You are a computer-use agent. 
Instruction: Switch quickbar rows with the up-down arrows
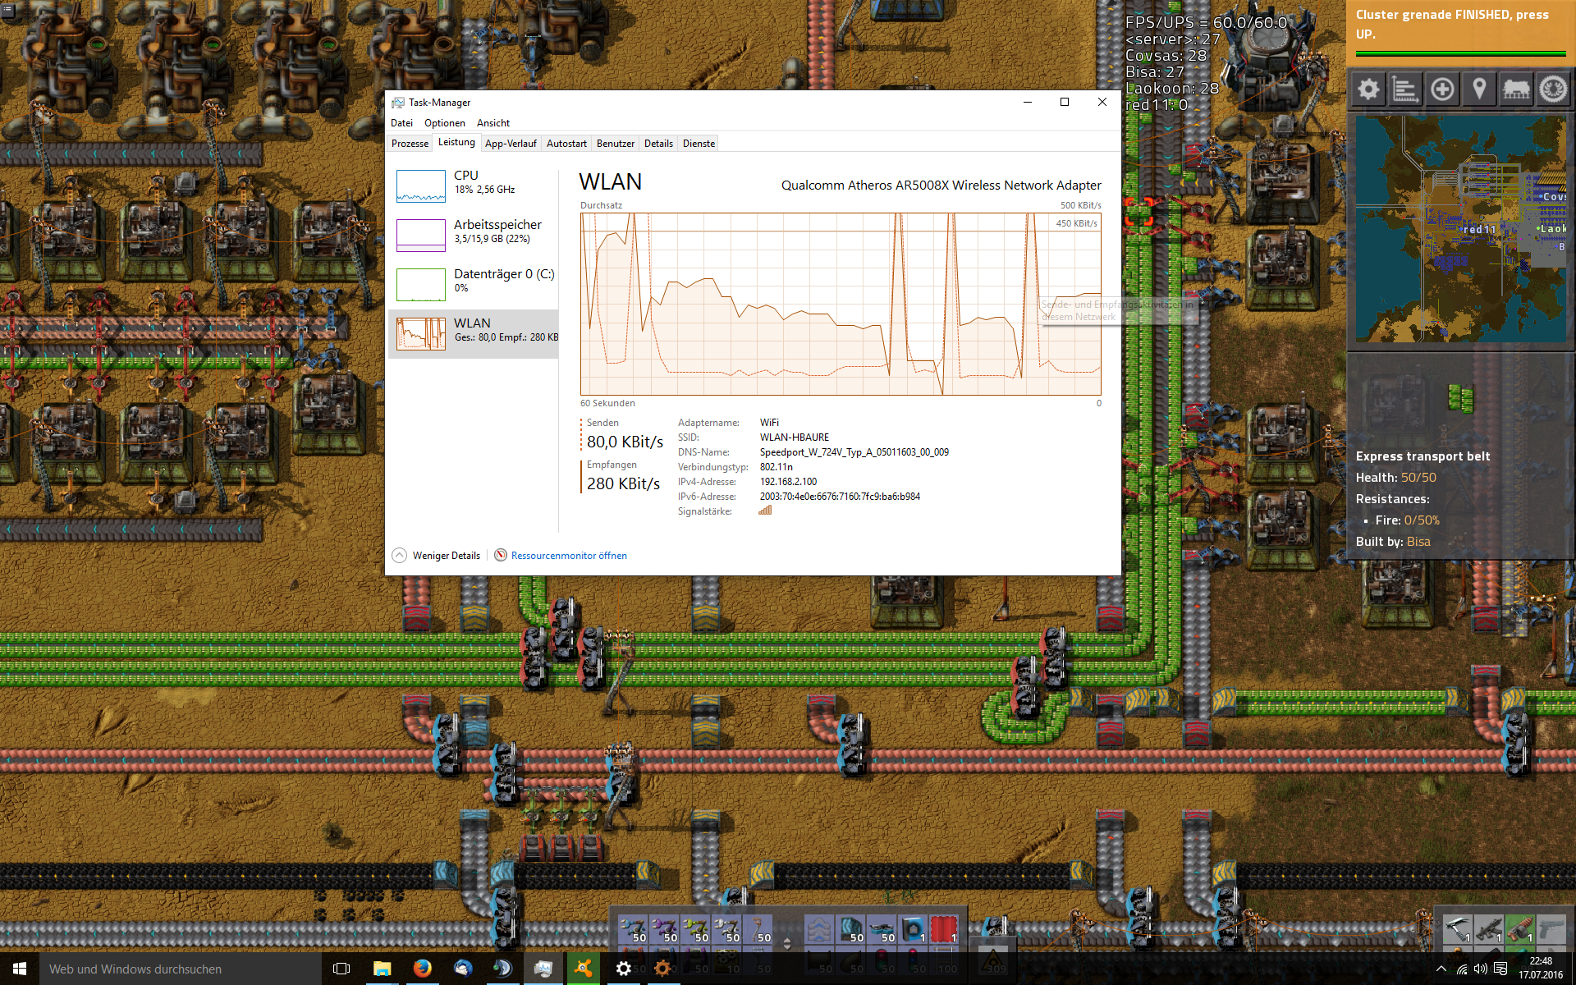pyautogui.click(x=787, y=944)
